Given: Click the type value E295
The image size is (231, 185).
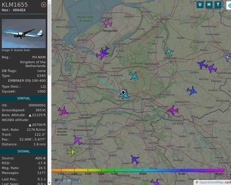Looking at the screenshot, I should tap(41, 76).
